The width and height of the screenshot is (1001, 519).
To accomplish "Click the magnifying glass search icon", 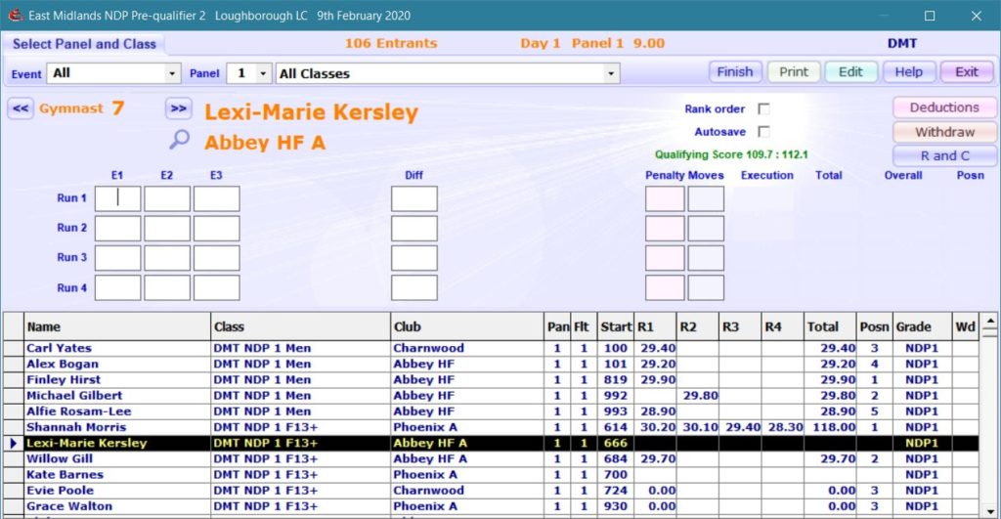I will pyautogui.click(x=180, y=139).
